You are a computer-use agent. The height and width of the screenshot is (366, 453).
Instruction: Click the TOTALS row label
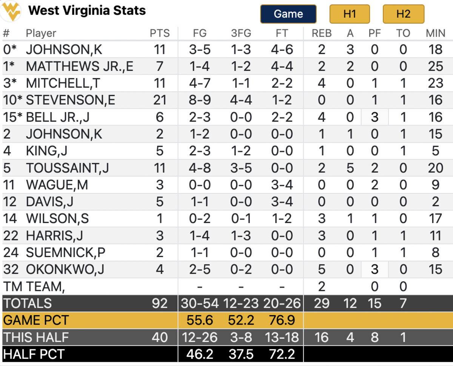27,303
